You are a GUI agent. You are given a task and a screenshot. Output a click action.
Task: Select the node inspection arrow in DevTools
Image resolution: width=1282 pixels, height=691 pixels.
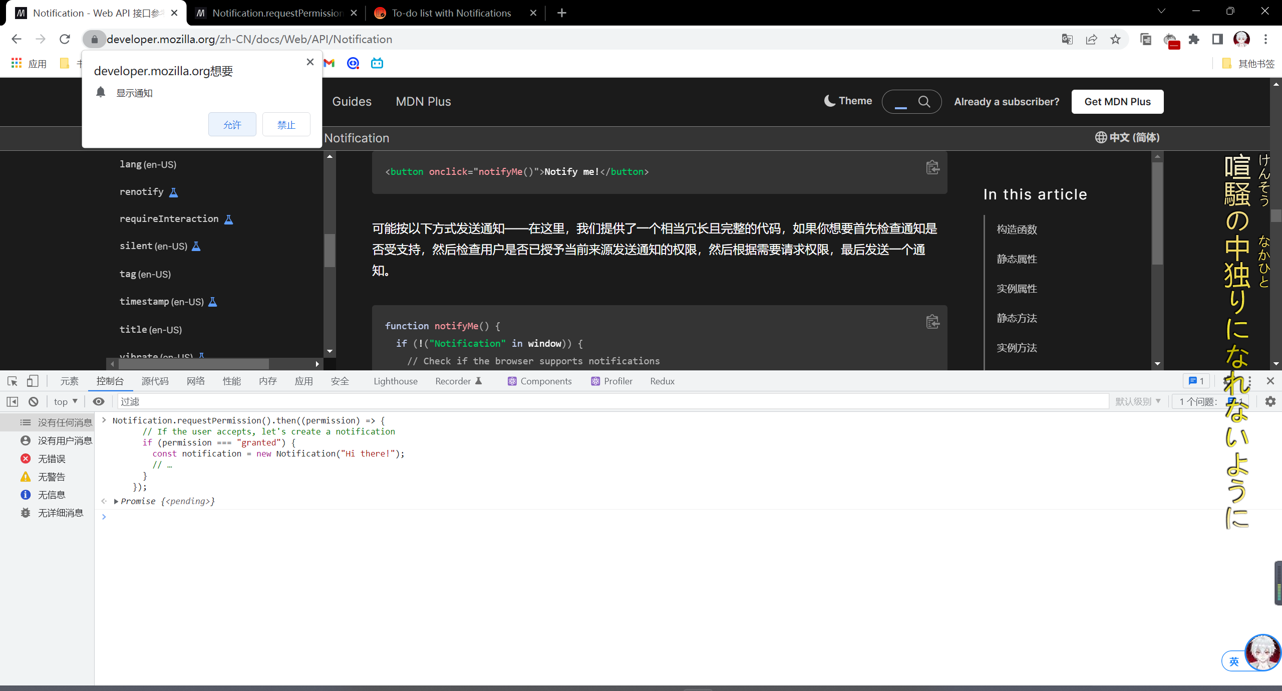point(12,381)
